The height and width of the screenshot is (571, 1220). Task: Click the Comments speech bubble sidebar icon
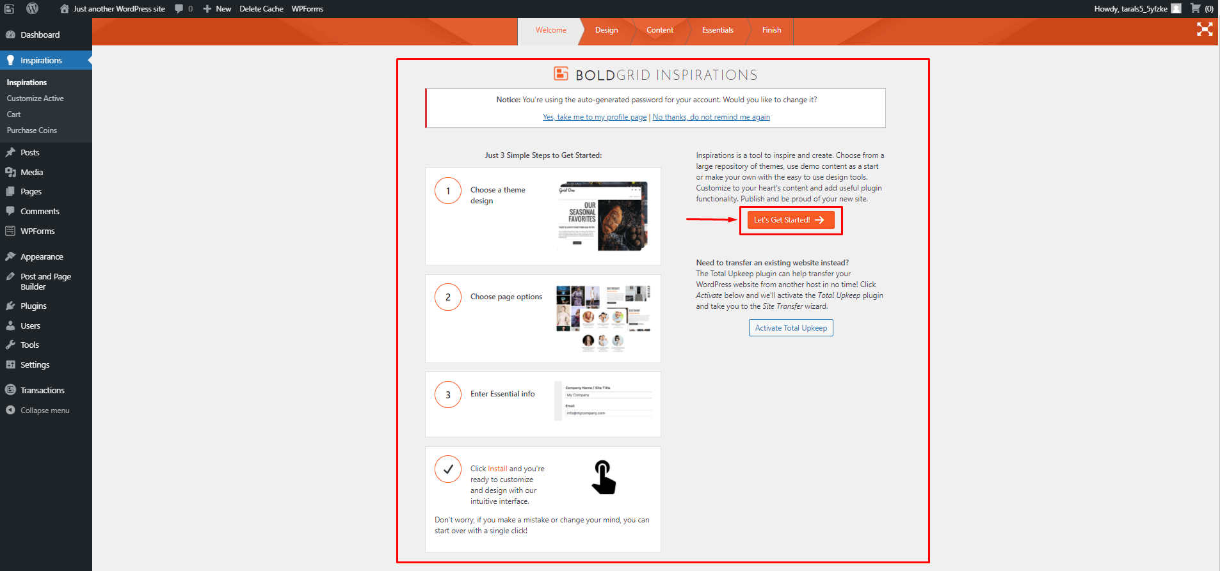(10, 211)
